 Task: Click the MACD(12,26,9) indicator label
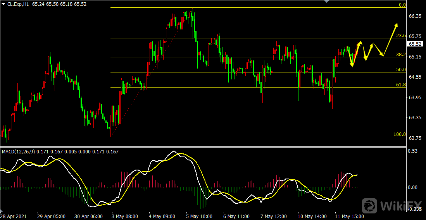point(19,151)
